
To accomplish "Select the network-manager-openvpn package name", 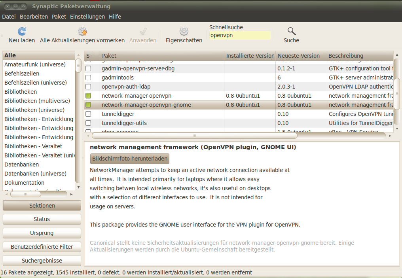I will tap(137, 96).
